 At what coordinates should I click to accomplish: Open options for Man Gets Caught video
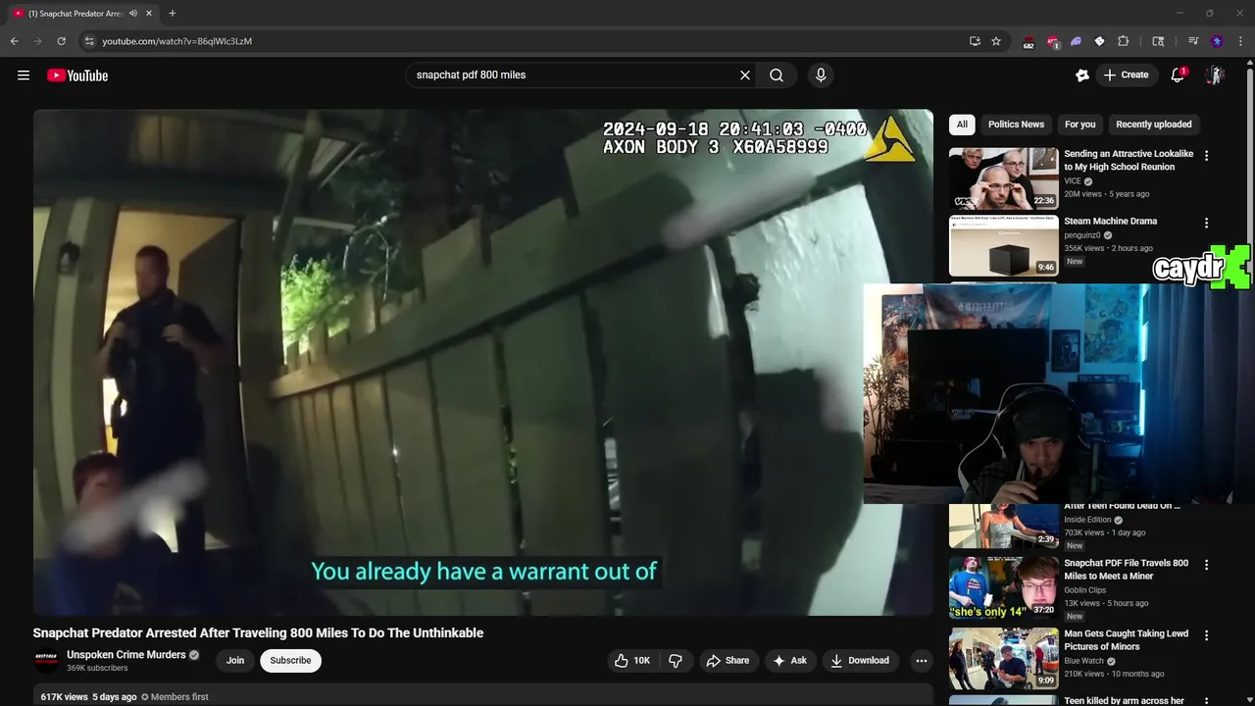click(1207, 635)
